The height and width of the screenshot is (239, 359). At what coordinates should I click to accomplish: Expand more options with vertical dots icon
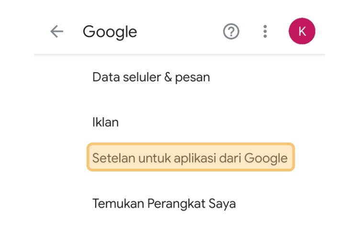point(265,32)
